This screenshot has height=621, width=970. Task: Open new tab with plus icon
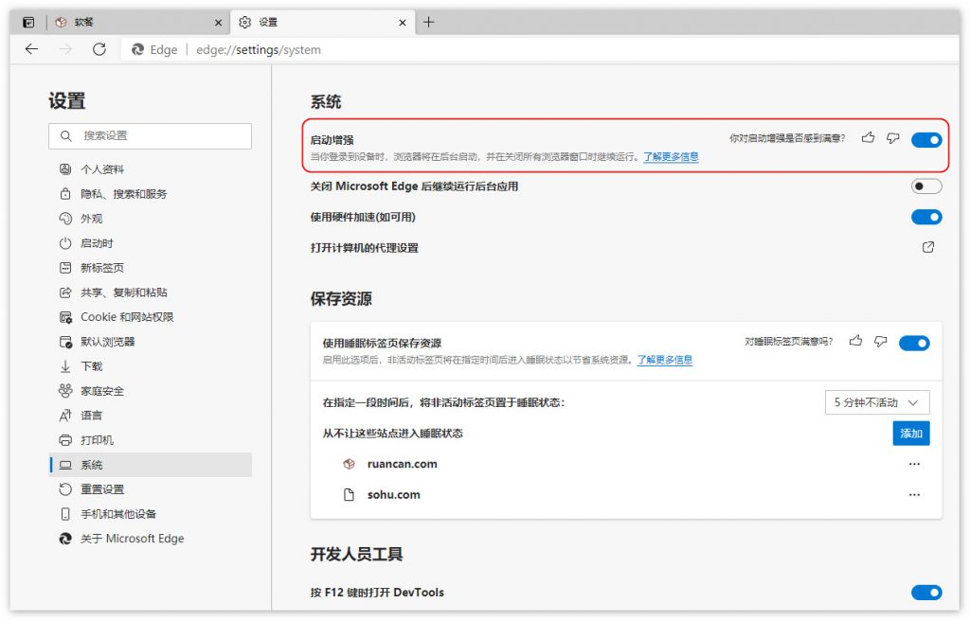click(429, 22)
